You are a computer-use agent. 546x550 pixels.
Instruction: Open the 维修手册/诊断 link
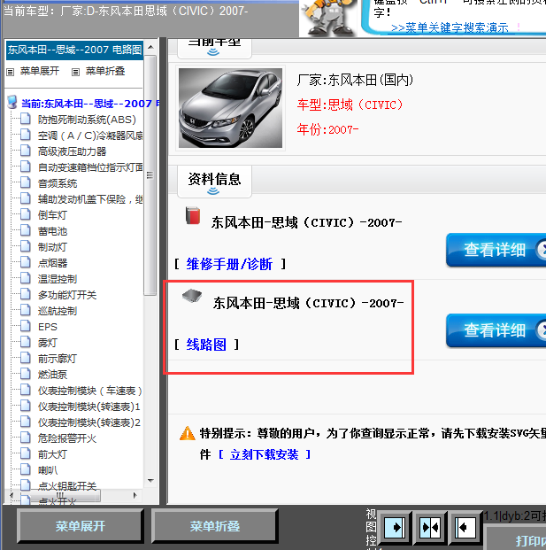[x=229, y=264]
